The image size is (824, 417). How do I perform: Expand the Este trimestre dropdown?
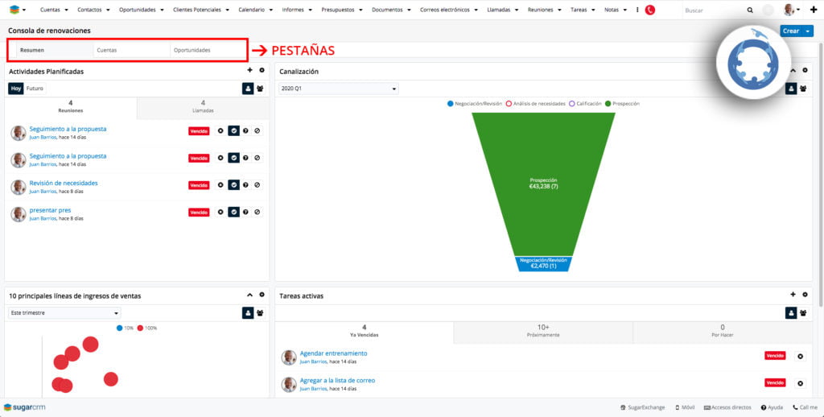(64, 313)
